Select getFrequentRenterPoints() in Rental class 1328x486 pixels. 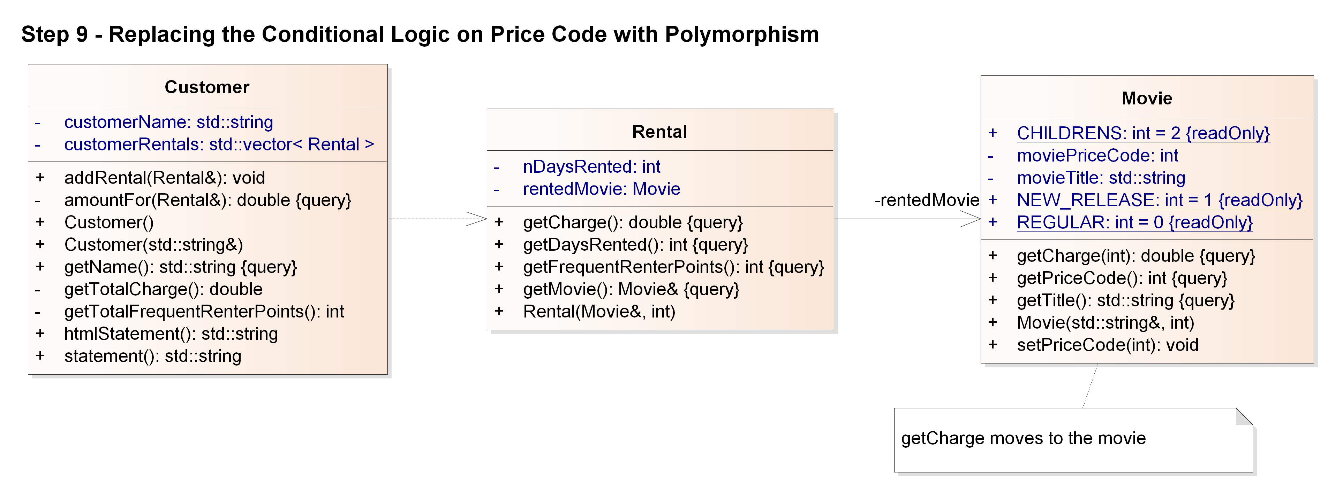673,267
